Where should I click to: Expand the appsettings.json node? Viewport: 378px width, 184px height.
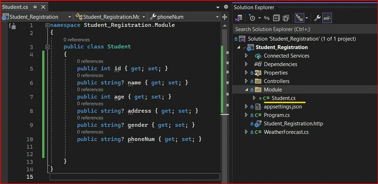(246, 106)
